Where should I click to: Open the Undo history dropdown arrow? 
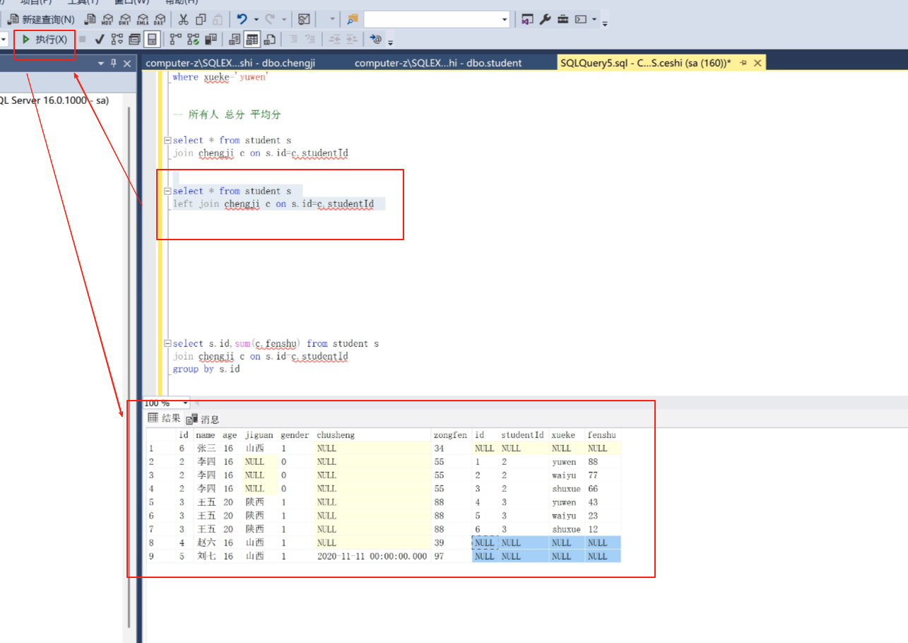[x=256, y=20]
